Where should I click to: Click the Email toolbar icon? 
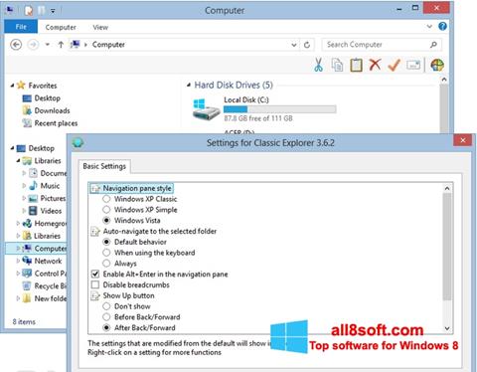tap(413, 65)
